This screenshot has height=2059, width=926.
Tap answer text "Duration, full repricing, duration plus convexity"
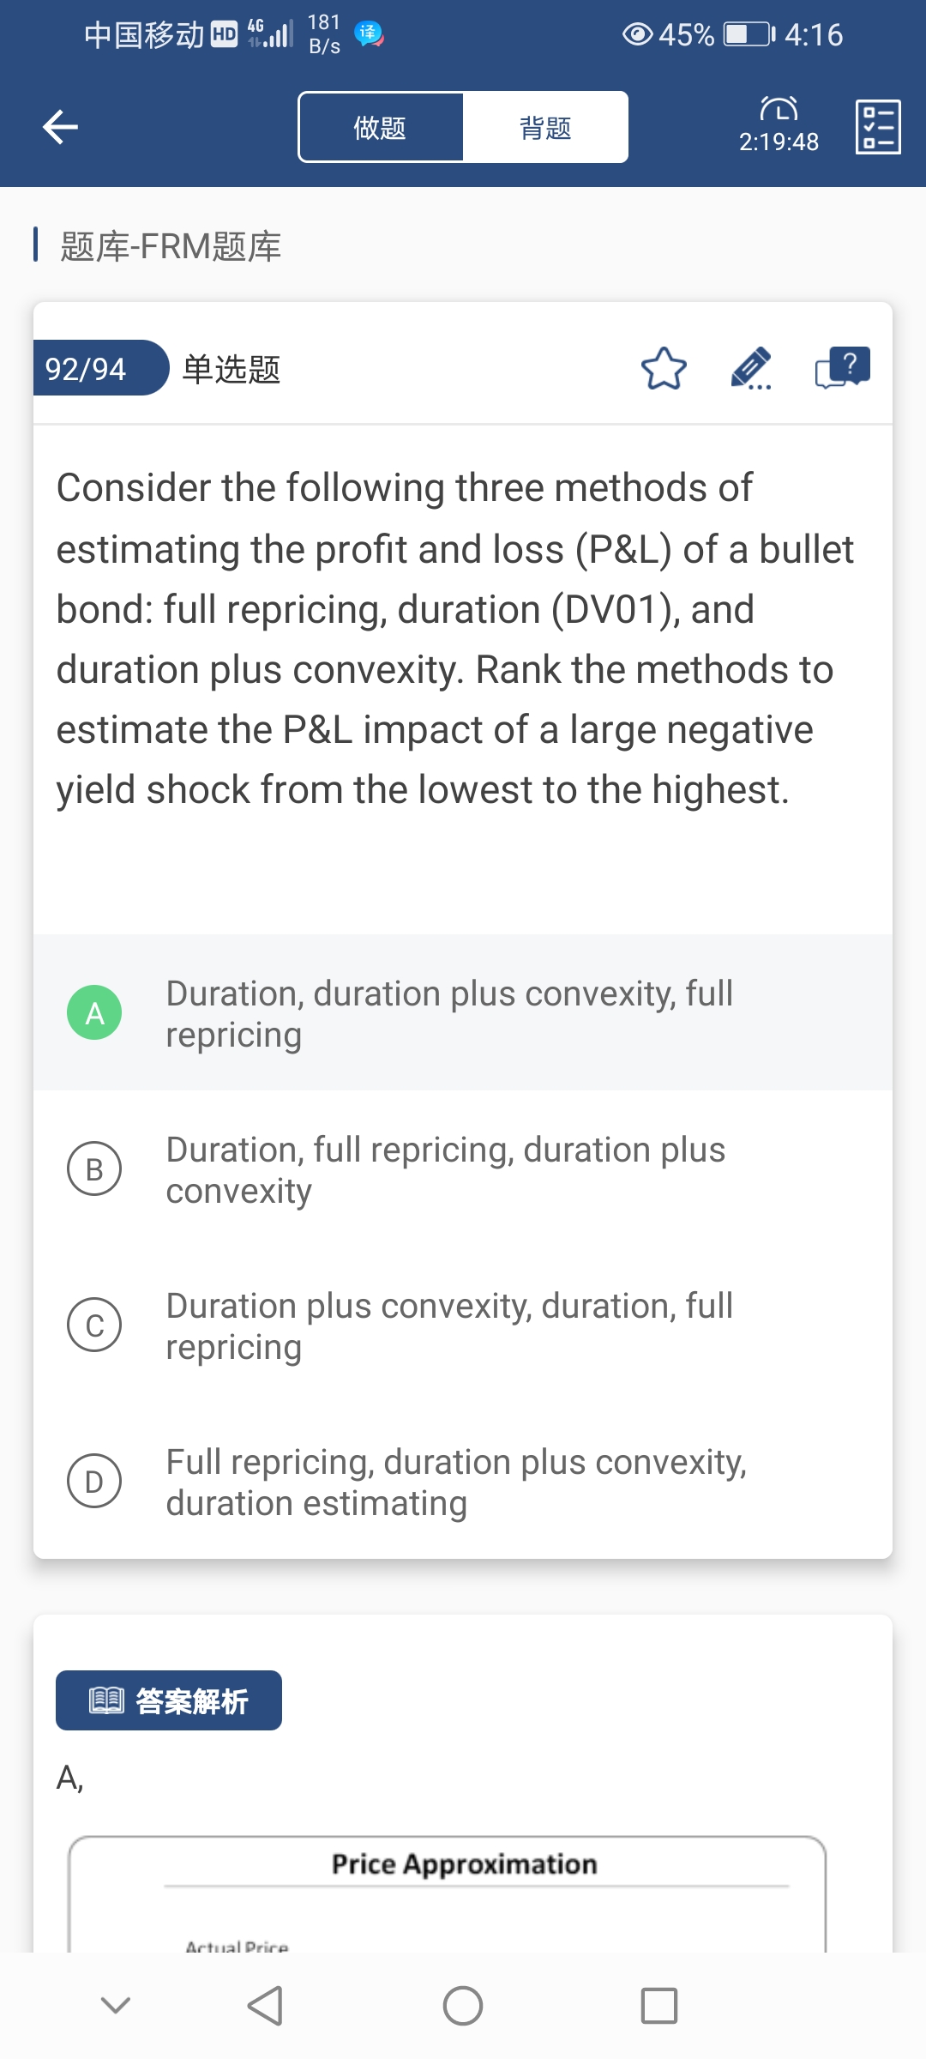click(x=446, y=1170)
